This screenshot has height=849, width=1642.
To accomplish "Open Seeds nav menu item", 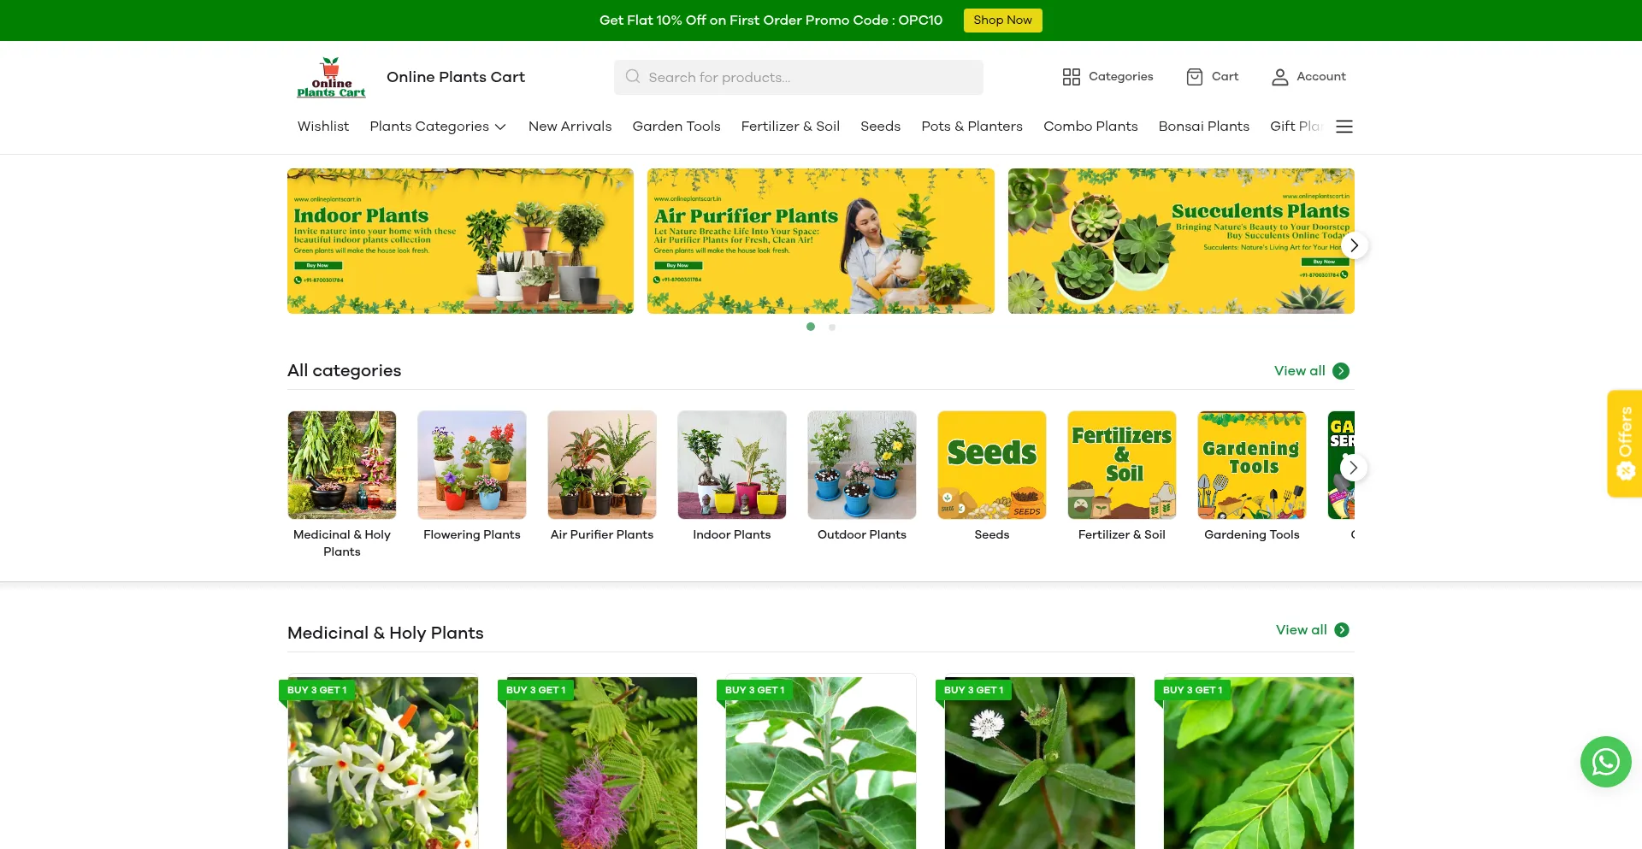I will (880, 127).
